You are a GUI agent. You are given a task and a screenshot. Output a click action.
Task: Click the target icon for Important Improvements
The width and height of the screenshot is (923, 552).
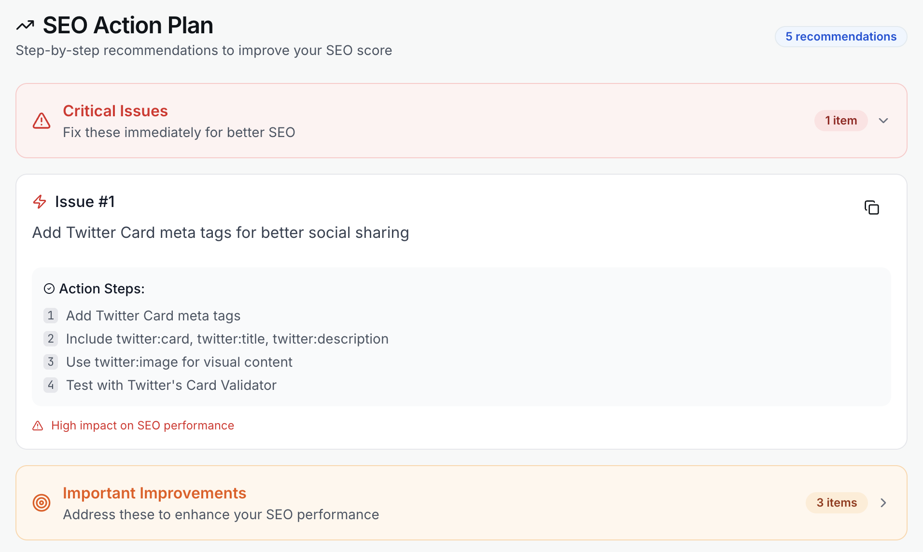[42, 503]
